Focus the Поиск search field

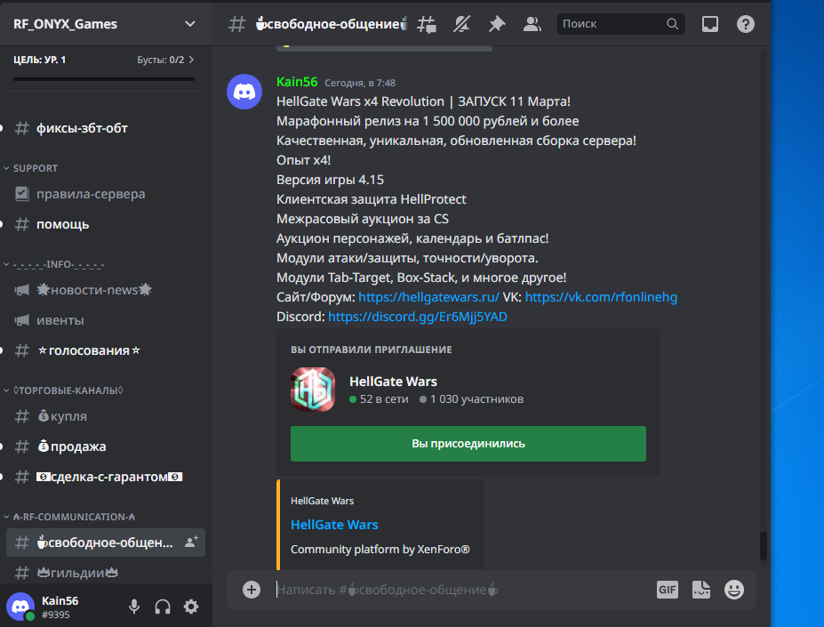tap(620, 24)
